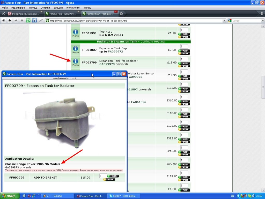Click WISH in the FF003799 popup window
265x199 pixels.
tap(109, 180)
